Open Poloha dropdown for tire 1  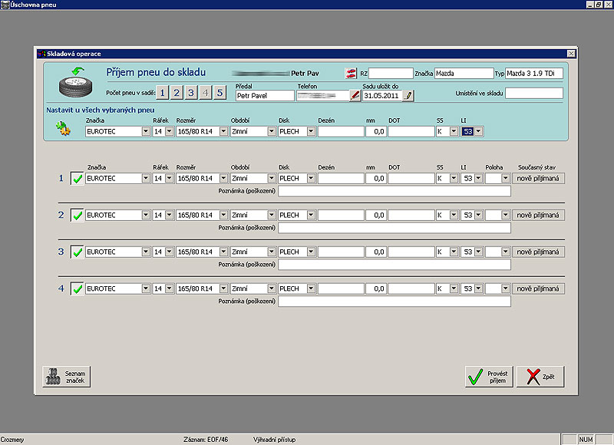coord(506,179)
